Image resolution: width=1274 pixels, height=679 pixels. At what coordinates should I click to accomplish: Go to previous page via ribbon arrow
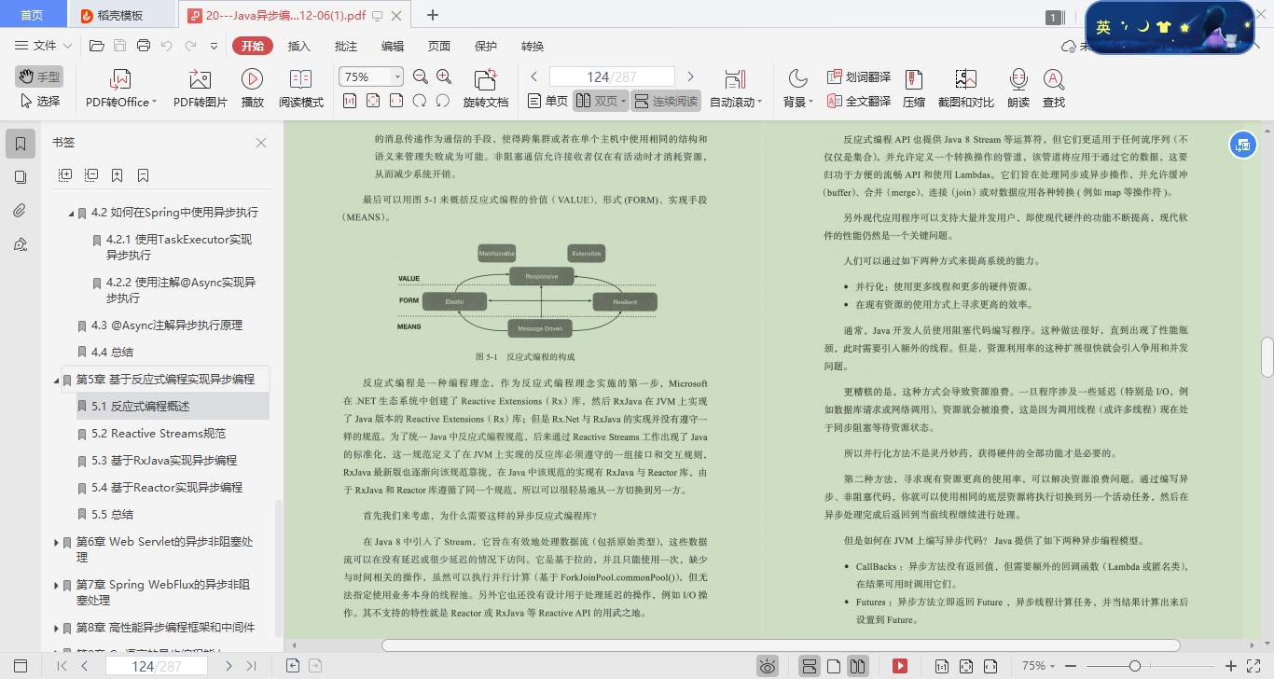[x=534, y=76]
